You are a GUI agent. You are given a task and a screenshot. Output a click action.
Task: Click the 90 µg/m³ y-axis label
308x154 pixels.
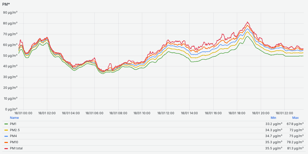10,13
